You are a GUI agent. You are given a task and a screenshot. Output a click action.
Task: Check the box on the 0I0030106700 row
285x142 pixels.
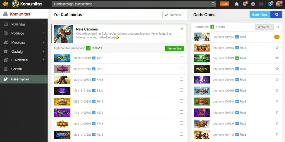click(x=181, y=79)
